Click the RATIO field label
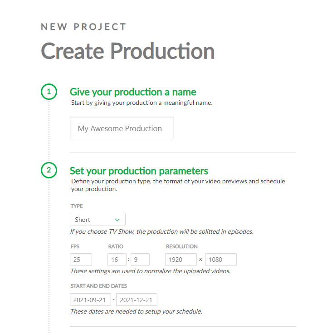 click(x=116, y=246)
